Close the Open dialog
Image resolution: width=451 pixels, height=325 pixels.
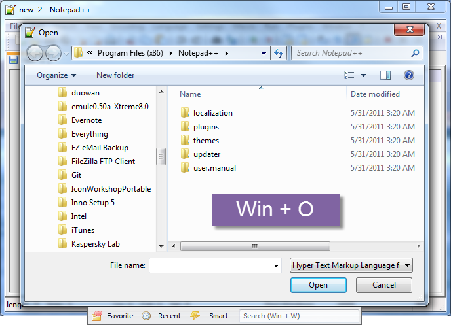(x=409, y=29)
